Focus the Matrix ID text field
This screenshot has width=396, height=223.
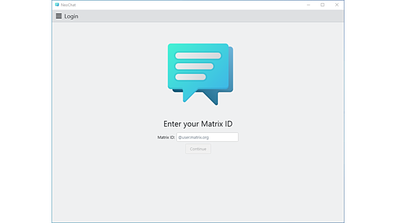(x=207, y=137)
